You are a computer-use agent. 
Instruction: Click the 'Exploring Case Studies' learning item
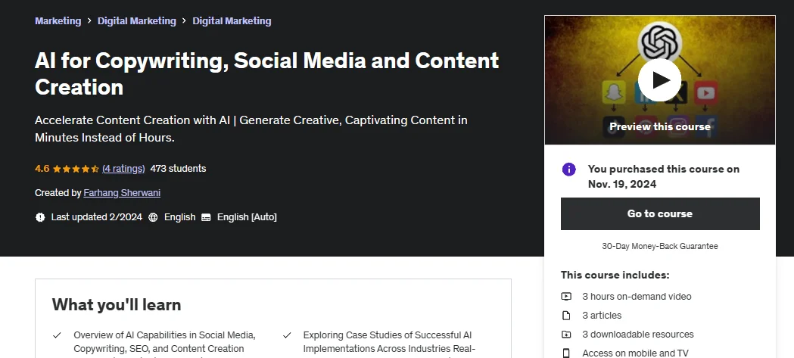point(389,345)
